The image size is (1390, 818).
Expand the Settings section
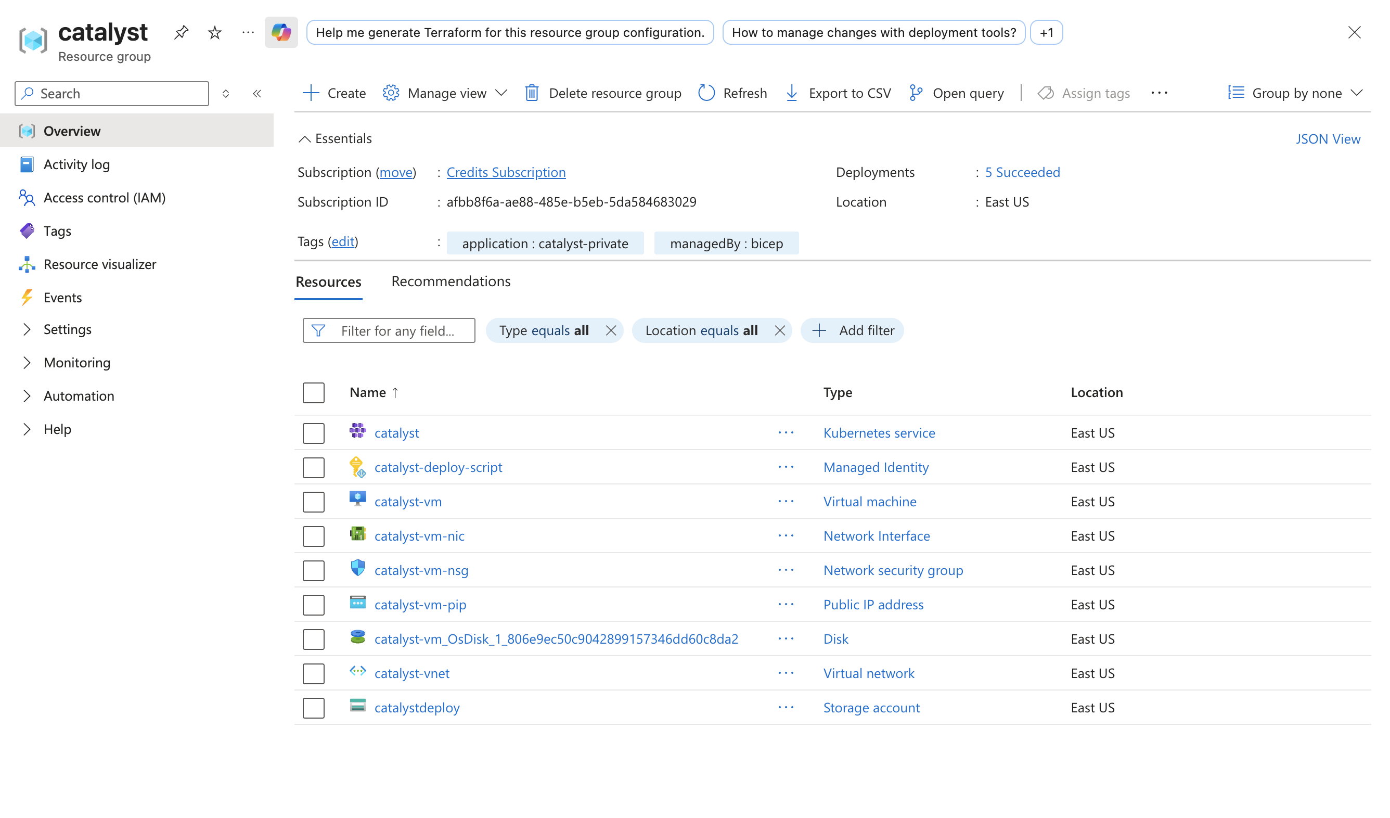click(x=27, y=329)
